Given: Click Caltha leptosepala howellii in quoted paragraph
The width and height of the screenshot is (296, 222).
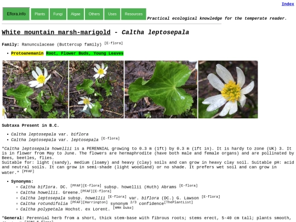Looking at the screenshot, I should click(x=38, y=149).
